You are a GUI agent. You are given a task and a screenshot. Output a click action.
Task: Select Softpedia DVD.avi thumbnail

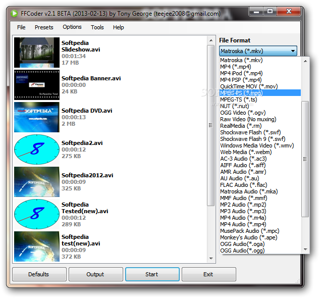pyautogui.click(x=37, y=117)
